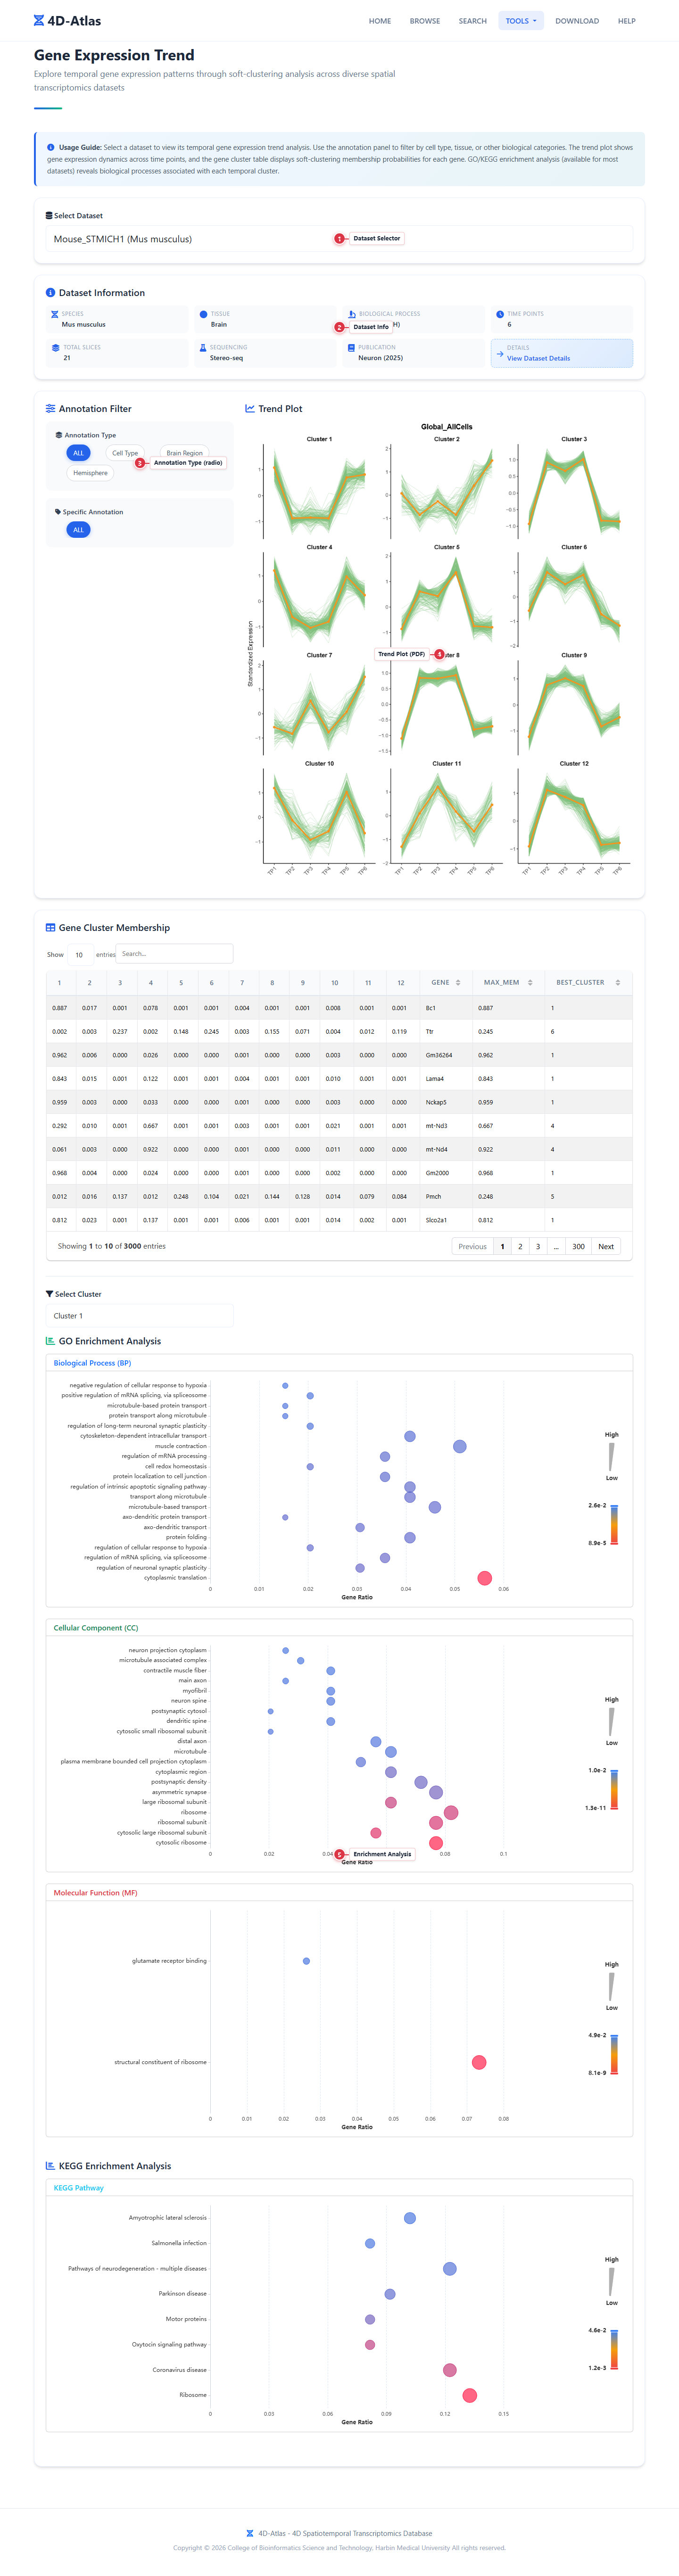Click the Usage Guide info icon

(x=51, y=147)
